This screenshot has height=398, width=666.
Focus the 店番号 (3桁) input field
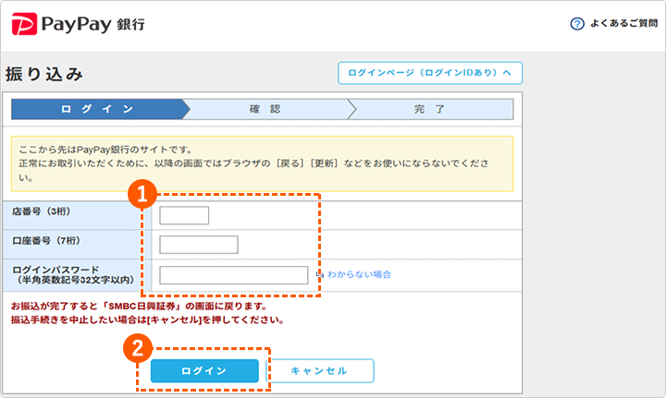click(x=184, y=215)
